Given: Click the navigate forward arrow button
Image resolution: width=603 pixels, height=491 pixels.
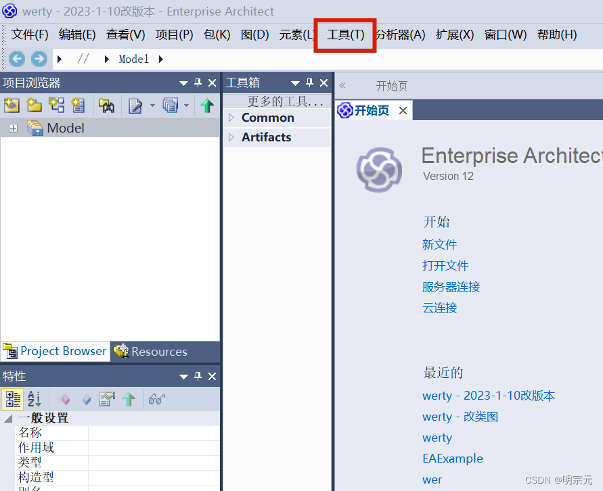Looking at the screenshot, I should click(39, 59).
